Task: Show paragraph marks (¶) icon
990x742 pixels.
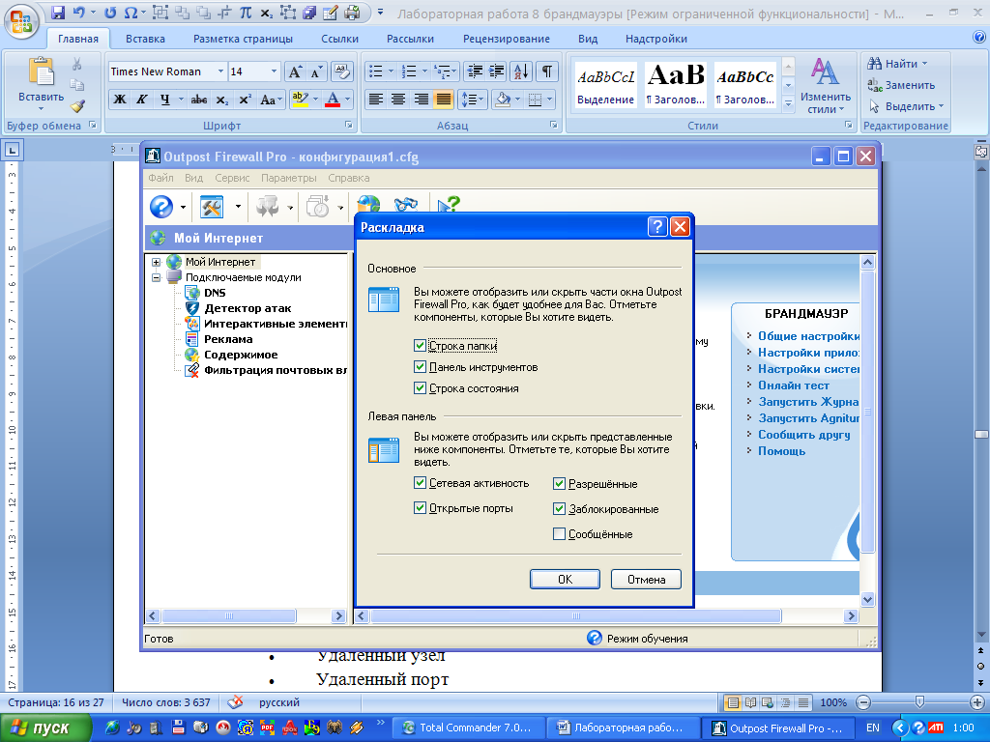Action: (x=547, y=71)
